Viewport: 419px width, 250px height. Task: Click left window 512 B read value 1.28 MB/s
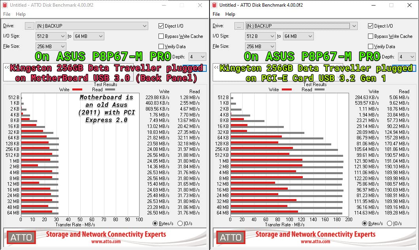point(190,98)
